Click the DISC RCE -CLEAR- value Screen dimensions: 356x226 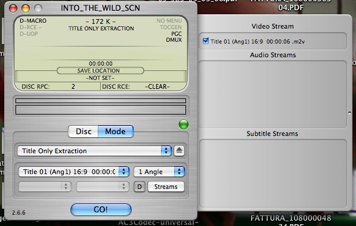click(157, 86)
